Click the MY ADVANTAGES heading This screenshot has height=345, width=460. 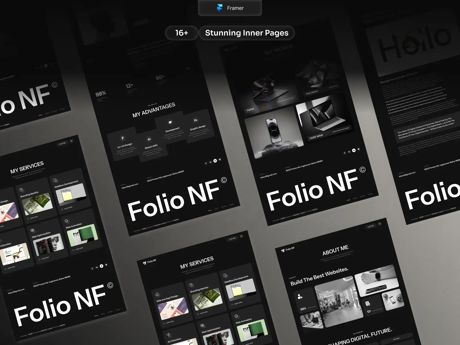point(154,110)
